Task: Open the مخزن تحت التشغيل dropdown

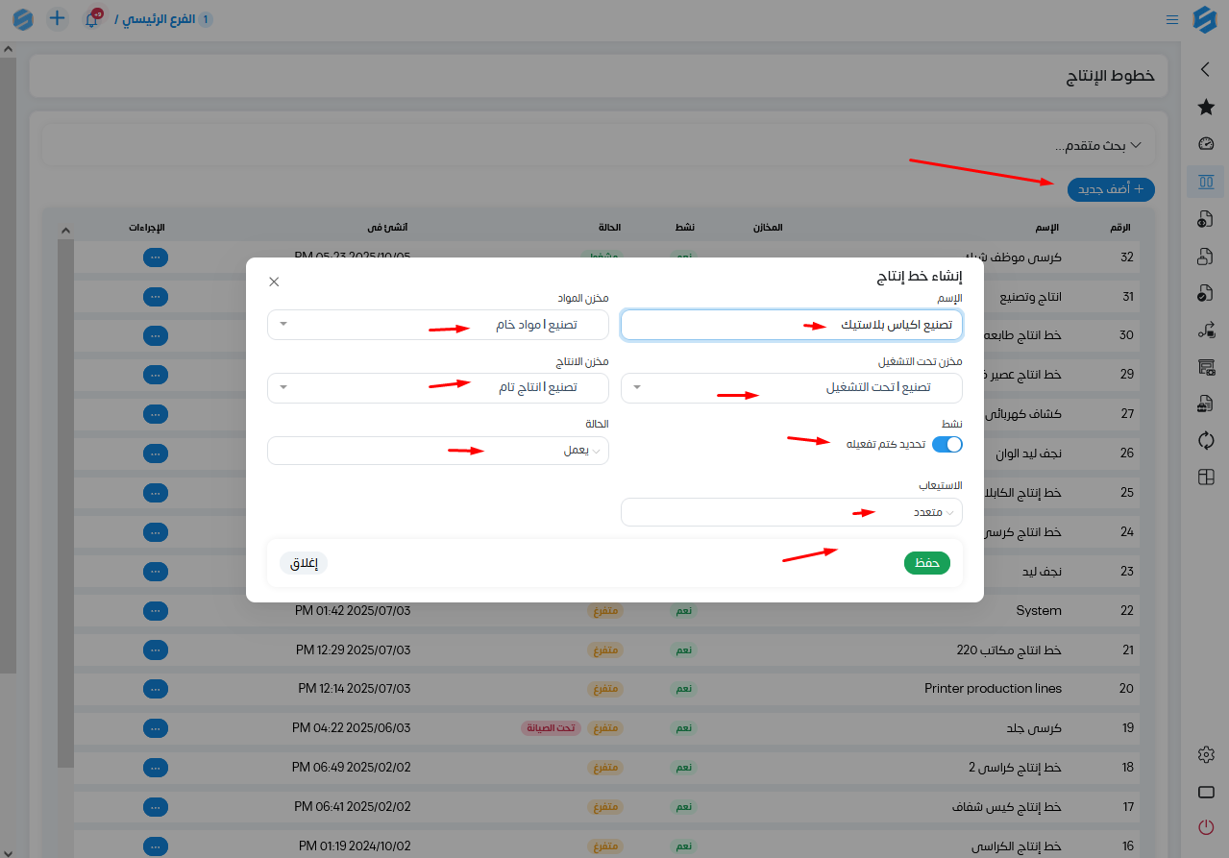Action: point(791,388)
